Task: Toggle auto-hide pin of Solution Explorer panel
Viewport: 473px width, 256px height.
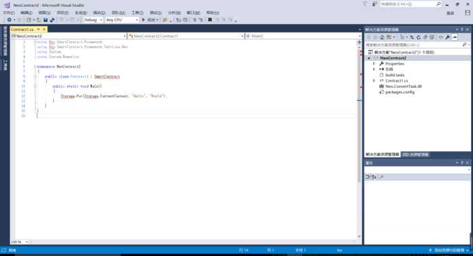Action: click(x=462, y=30)
